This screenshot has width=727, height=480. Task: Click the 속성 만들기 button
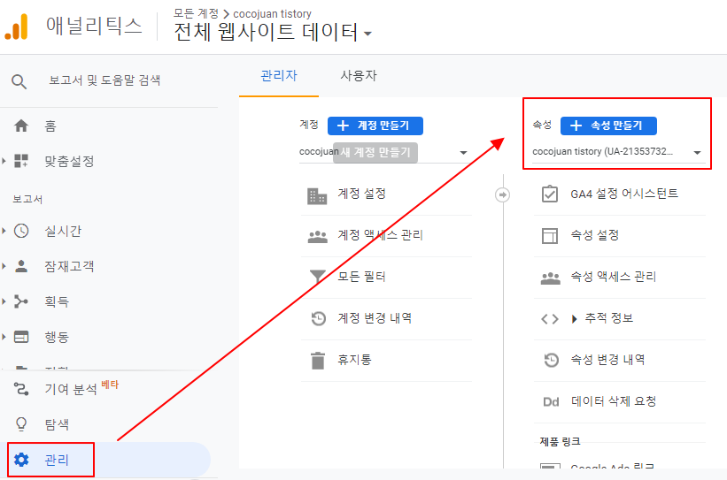click(x=608, y=126)
